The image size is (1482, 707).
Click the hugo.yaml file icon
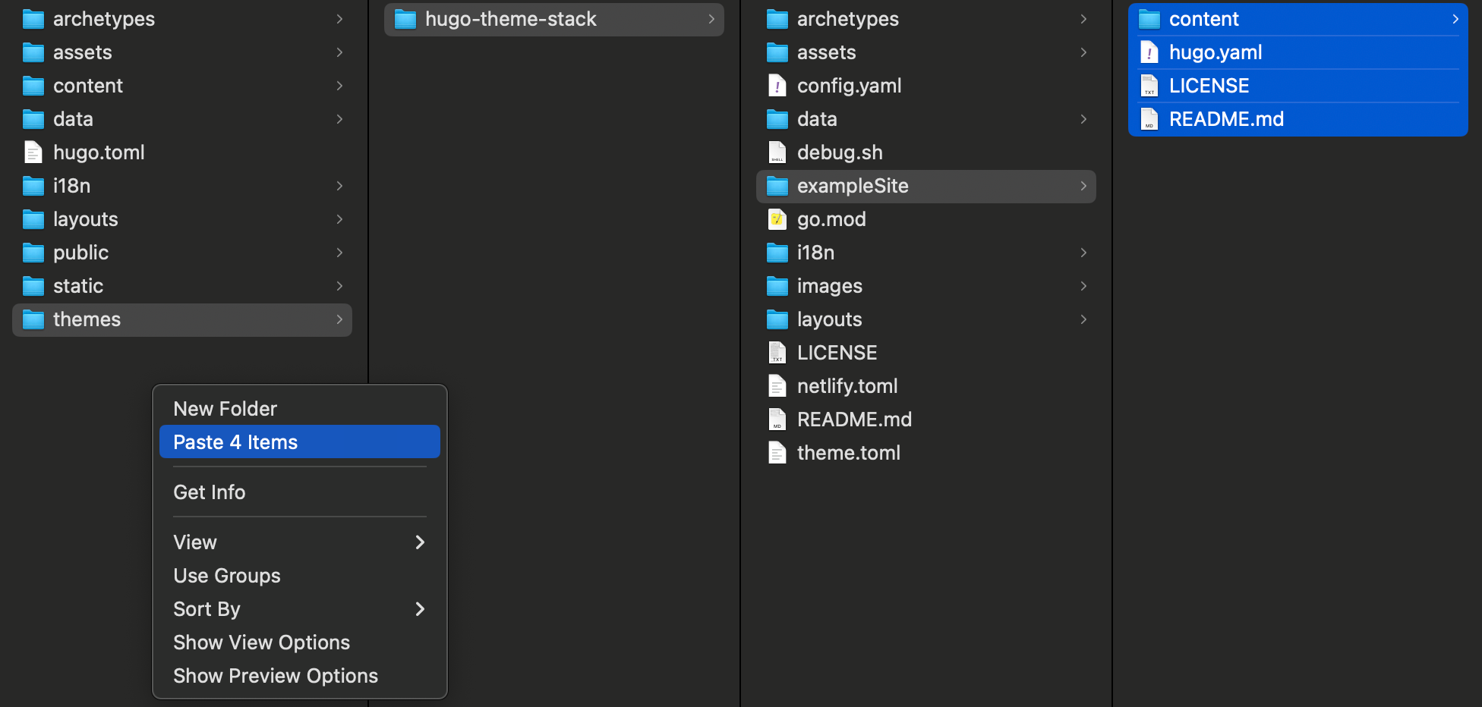[x=1149, y=52]
